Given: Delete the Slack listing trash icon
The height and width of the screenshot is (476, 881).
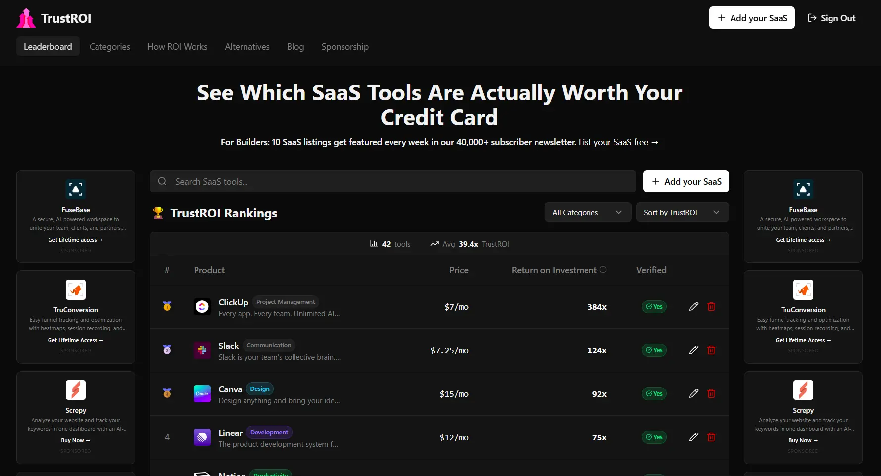Looking at the screenshot, I should coord(711,350).
